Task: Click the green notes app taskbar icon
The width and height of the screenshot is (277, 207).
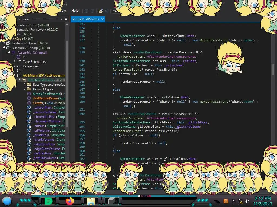Action: (48, 201)
